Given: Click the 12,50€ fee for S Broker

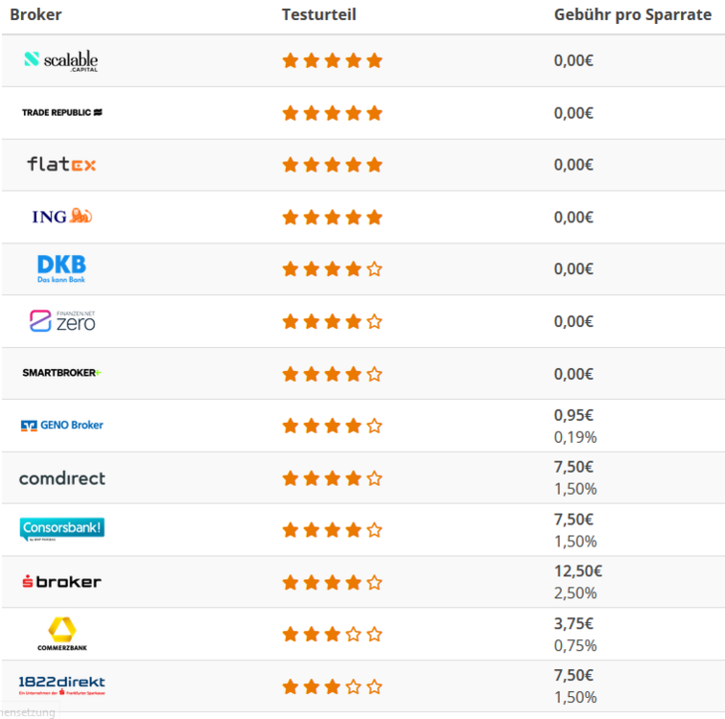Looking at the screenshot, I should (578, 571).
